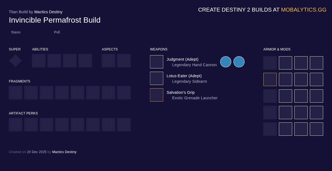Select the Salvation's Grip exotic icon
The width and height of the screenshot is (332, 171).
[x=157, y=95]
